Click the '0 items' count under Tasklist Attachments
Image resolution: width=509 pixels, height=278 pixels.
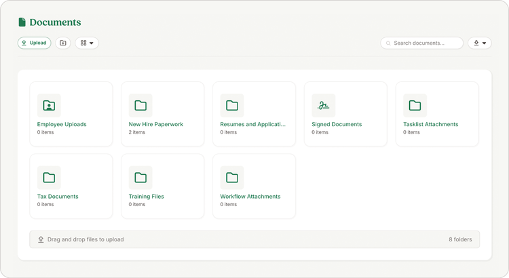point(412,132)
